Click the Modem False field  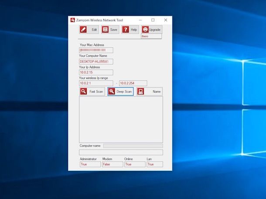pyautogui.click(x=113, y=164)
